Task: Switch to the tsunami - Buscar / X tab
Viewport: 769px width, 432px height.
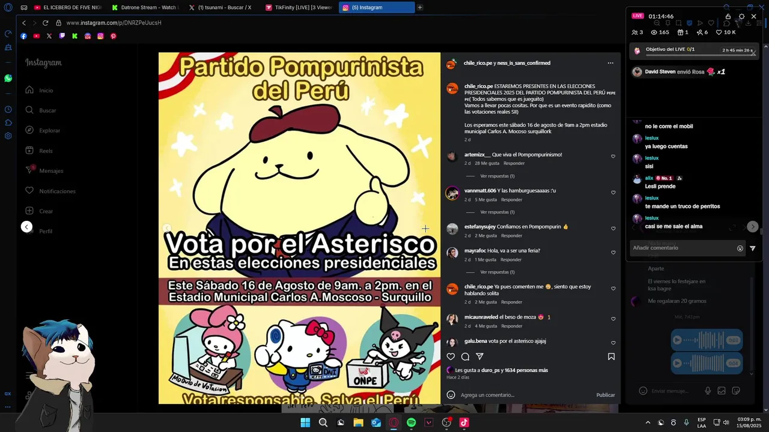Action: [x=223, y=8]
